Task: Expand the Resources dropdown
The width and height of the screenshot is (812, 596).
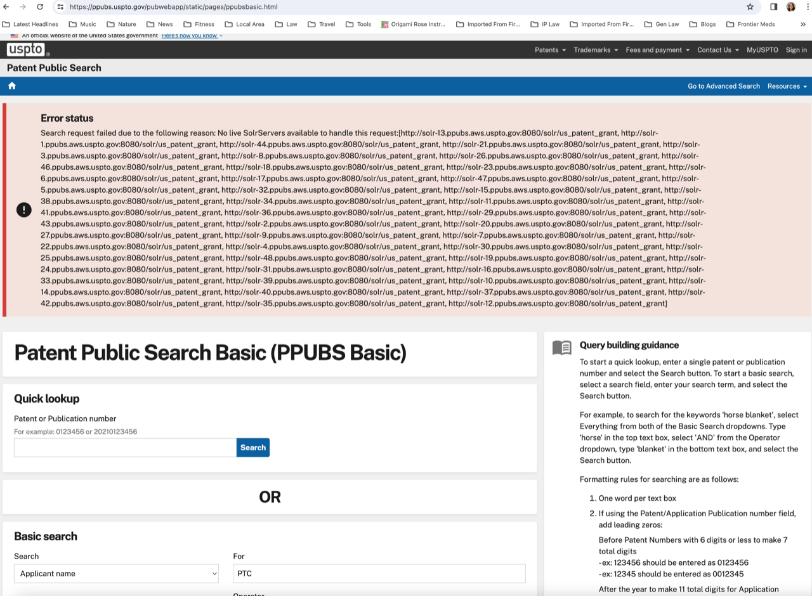Action: (787, 86)
